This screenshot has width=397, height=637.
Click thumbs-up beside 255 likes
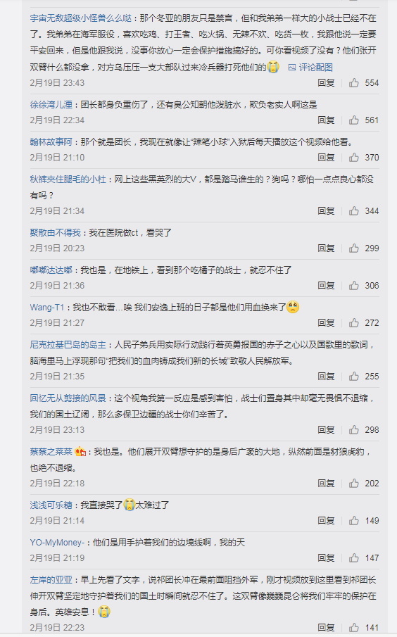(x=354, y=377)
